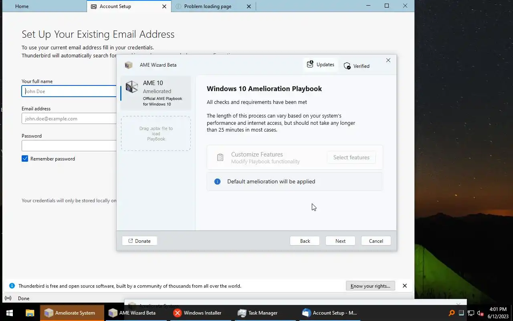
Task: Click the 'Default amelioration will be applied' text
Action: pos(271,181)
